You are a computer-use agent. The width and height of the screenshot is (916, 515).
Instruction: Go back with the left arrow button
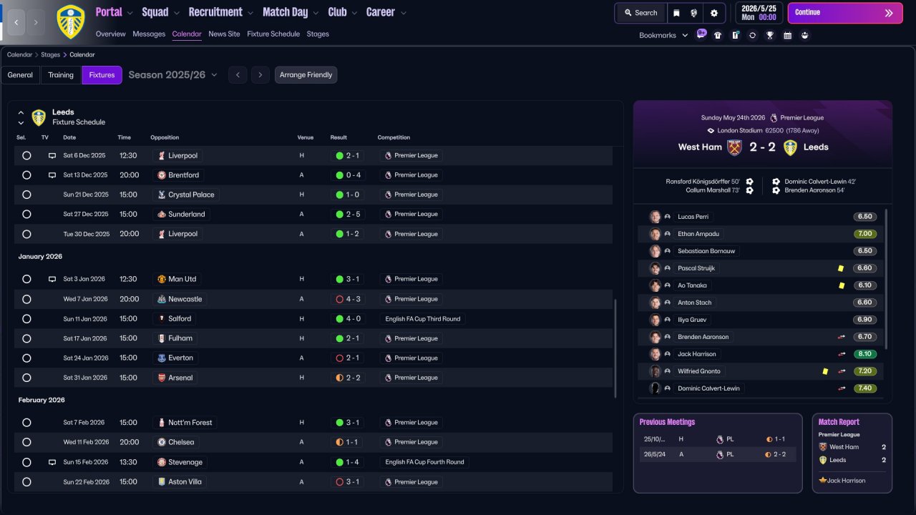coord(16,22)
